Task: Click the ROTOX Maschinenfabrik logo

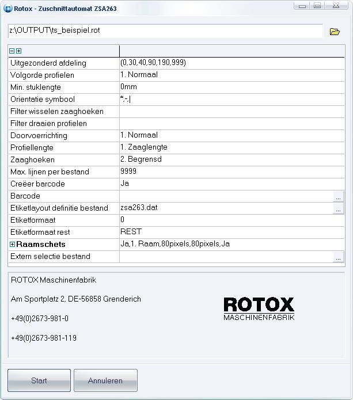Action: click(259, 308)
